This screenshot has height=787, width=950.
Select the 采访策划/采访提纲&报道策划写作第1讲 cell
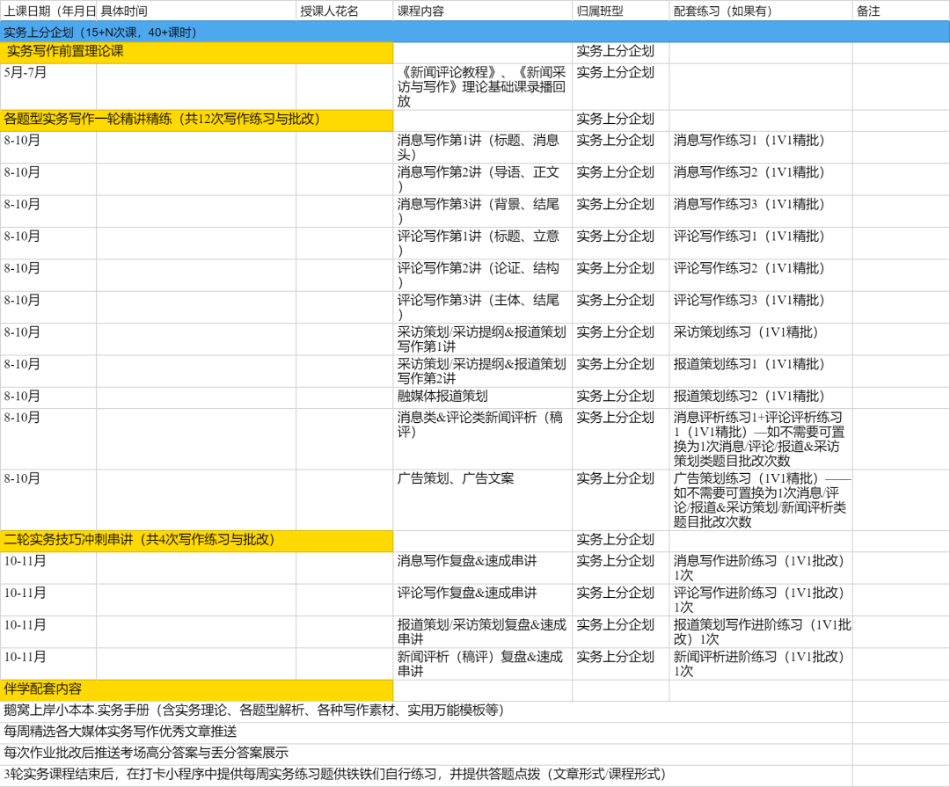pyautogui.click(x=483, y=339)
